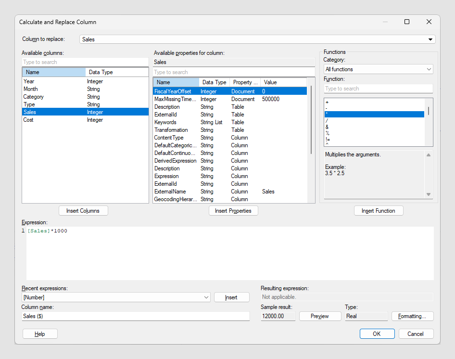Screen dimensions: 455x359
Task: Select the MaxMissingTime property row
Action: tap(175, 99)
